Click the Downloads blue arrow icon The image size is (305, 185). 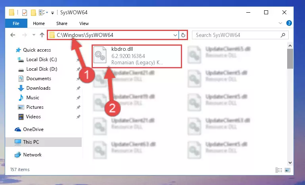click(x=21, y=88)
